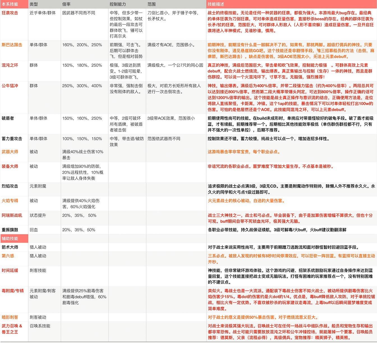Screen dimensions: 377x343
Task: Select the 装备大师 skill name cell
Action: click(x=14, y=172)
